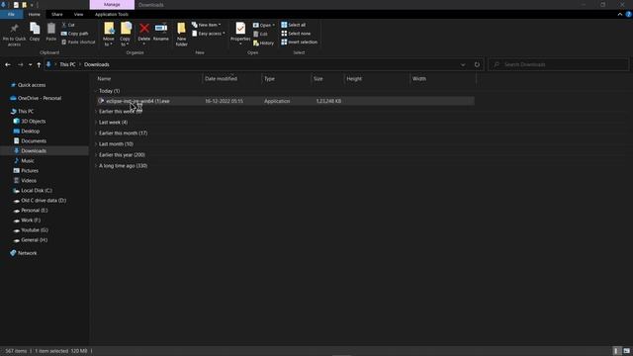Cut the selected item via ribbon
This screenshot has height=356, width=633.
68,25
